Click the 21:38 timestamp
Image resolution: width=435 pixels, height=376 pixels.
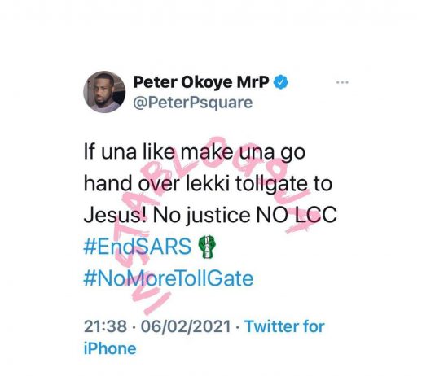(x=105, y=326)
